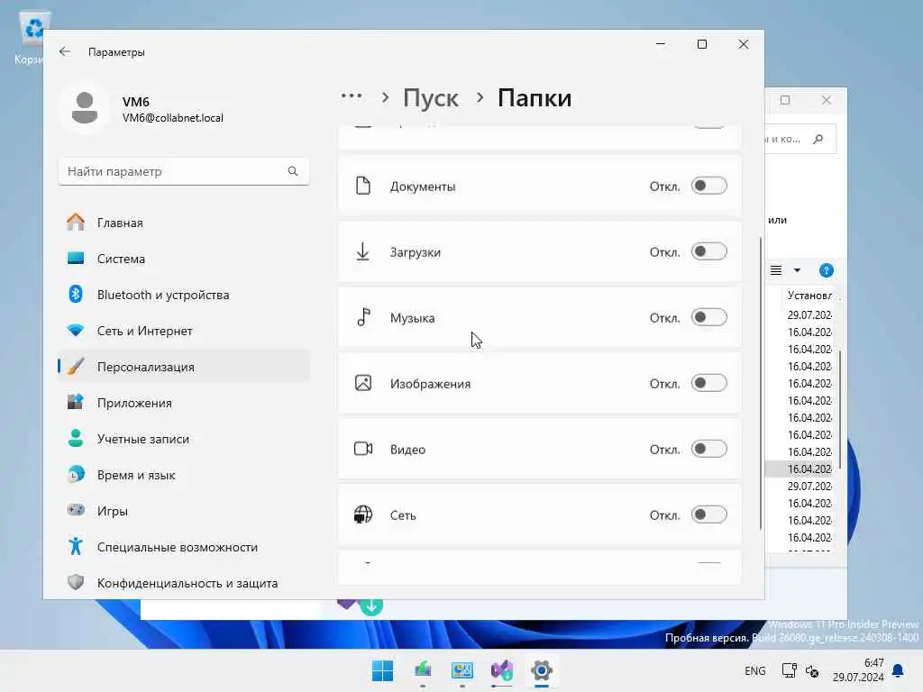Click the Время и язык clock icon
The width and height of the screenshot is (923, 692).
(76, 474)
